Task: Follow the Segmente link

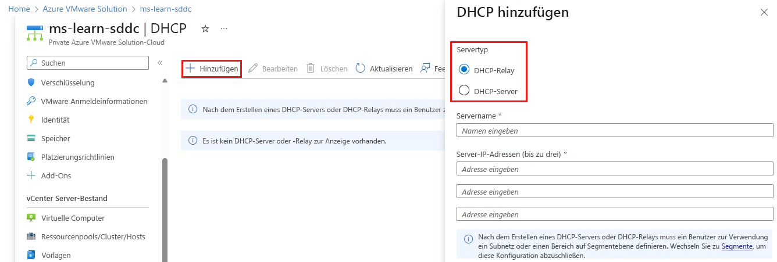Action: 736,246
